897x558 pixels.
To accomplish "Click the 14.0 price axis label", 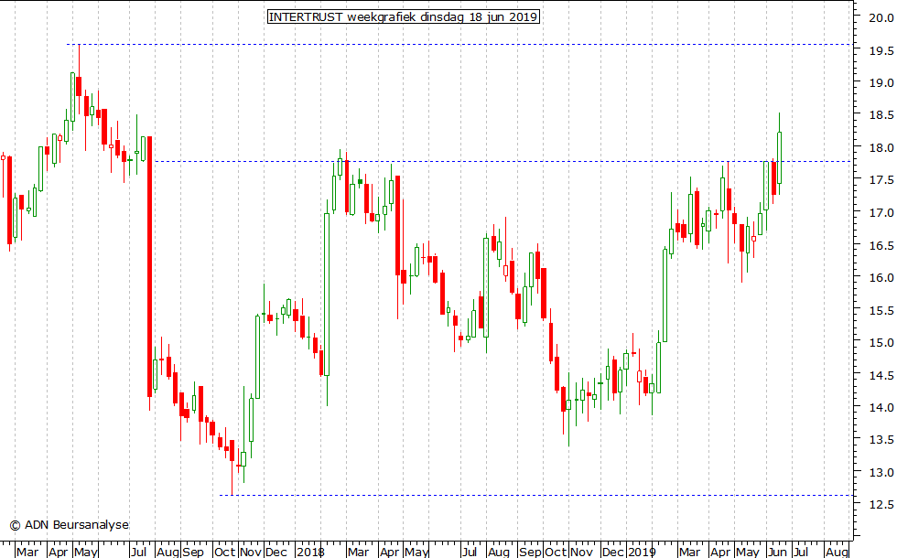I will tap(881, 408).
